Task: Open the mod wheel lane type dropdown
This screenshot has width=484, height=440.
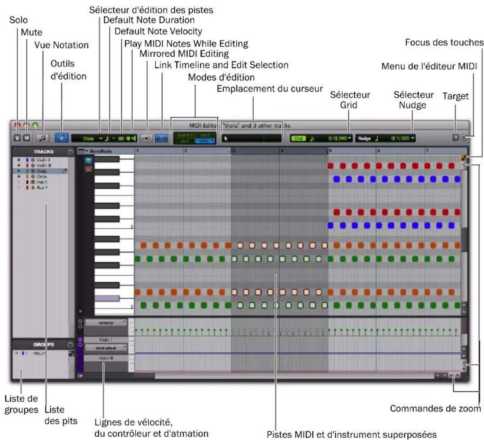Action: coord(106,348)
